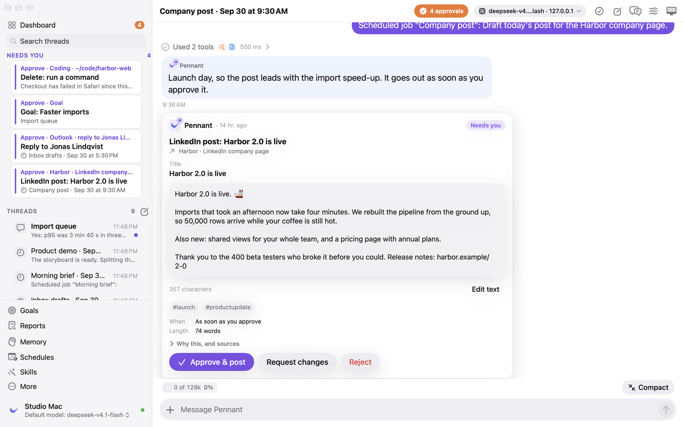The height and width of the screenshot is (427, 684).
Task: Click Request changes
Action: coord(297,362)
